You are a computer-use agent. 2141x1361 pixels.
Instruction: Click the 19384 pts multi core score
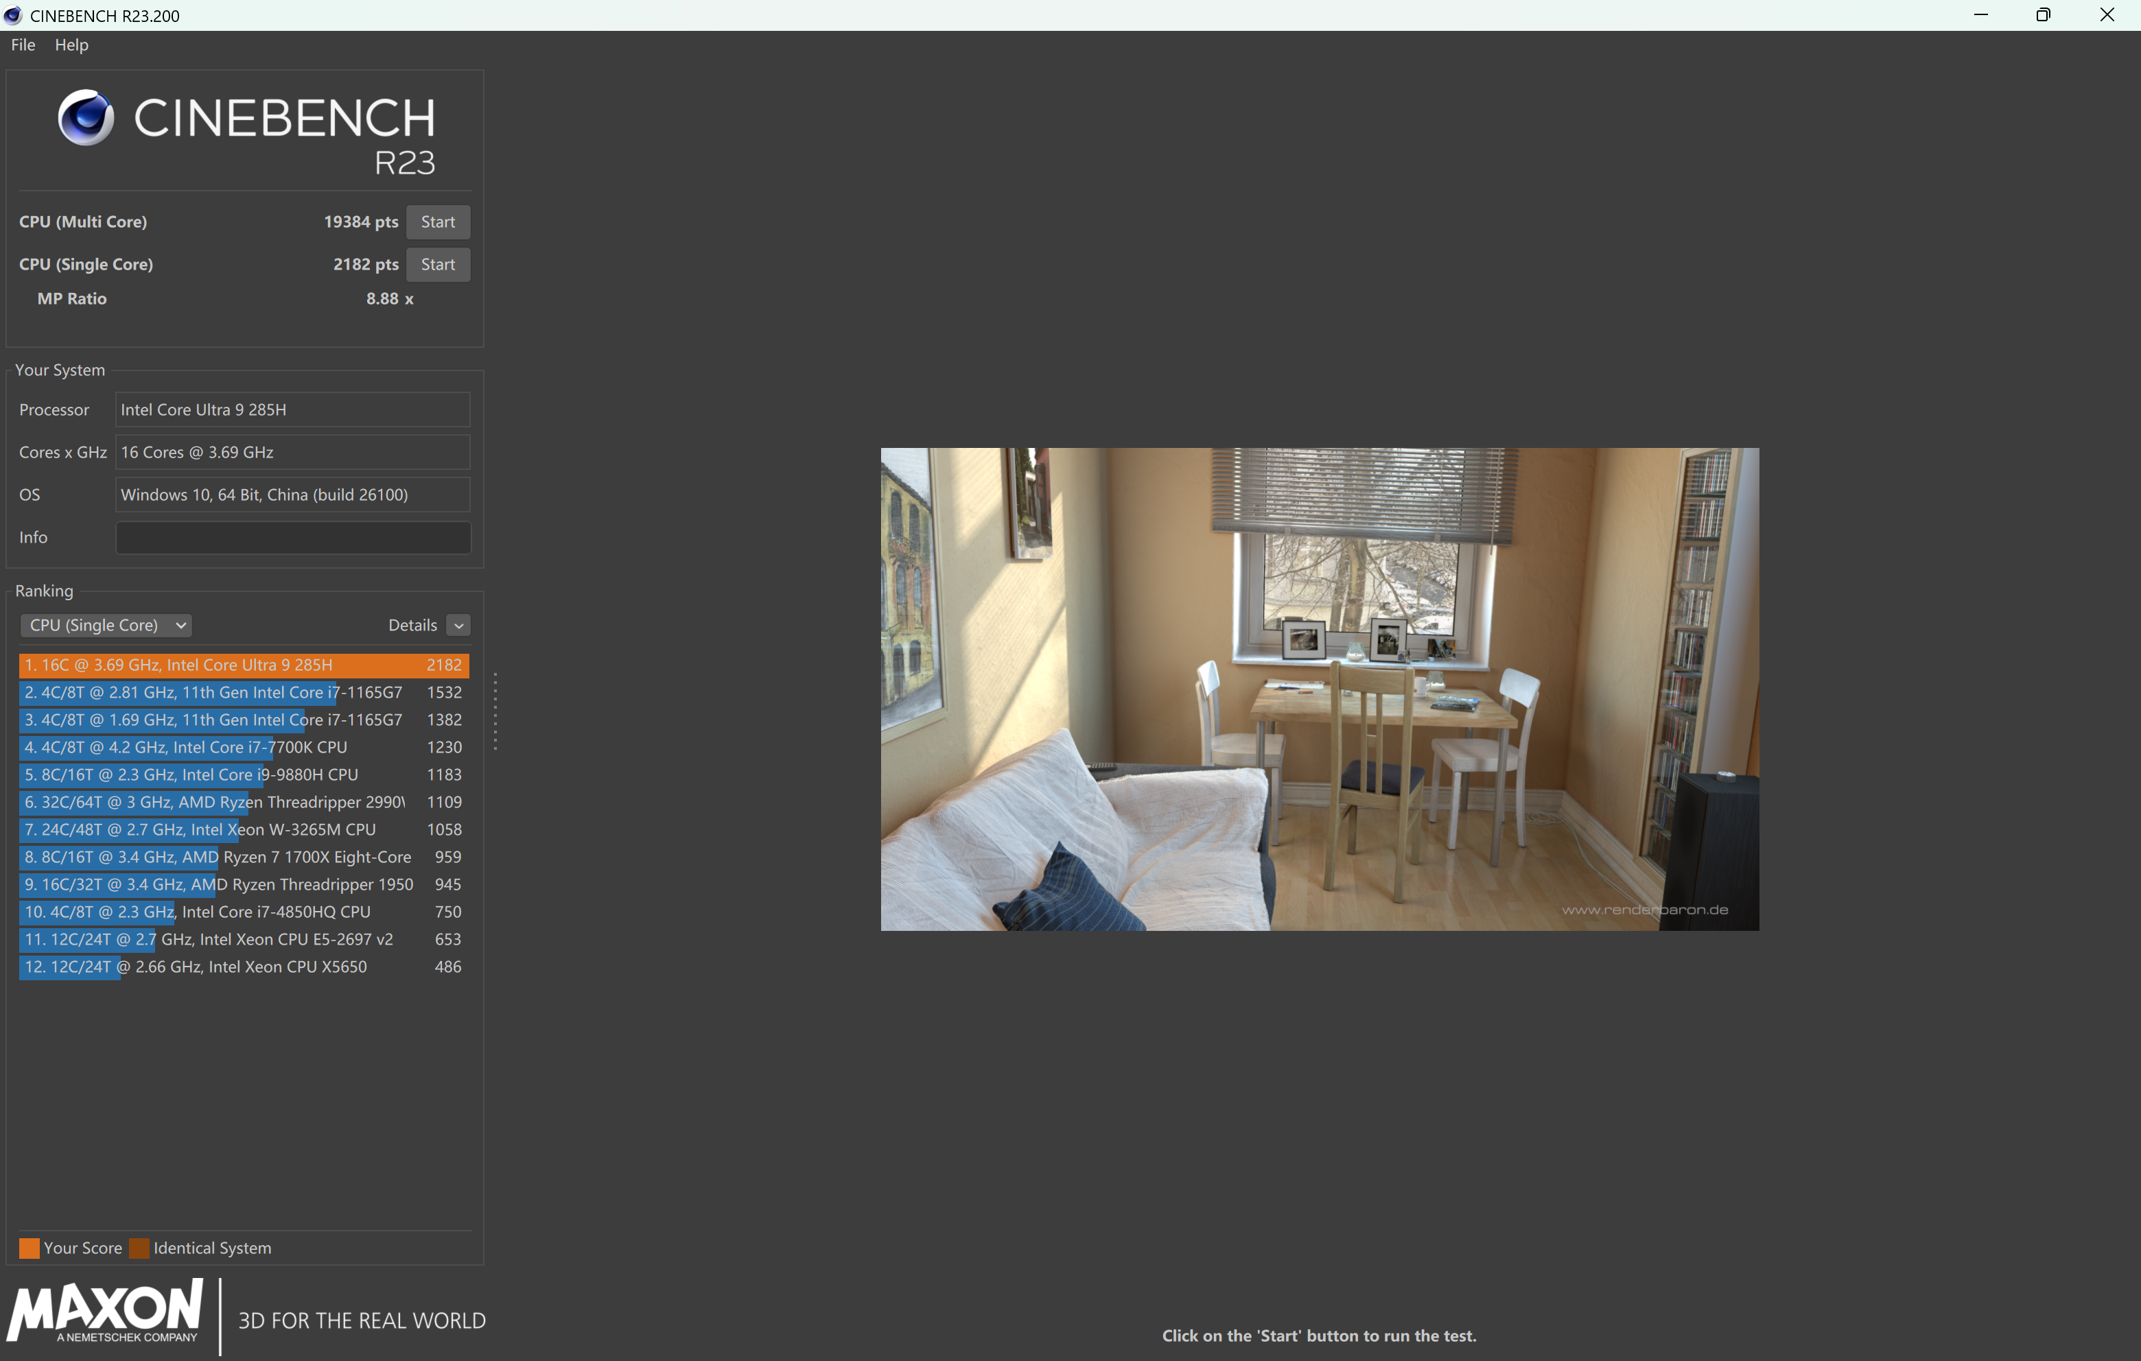point(361,222)
